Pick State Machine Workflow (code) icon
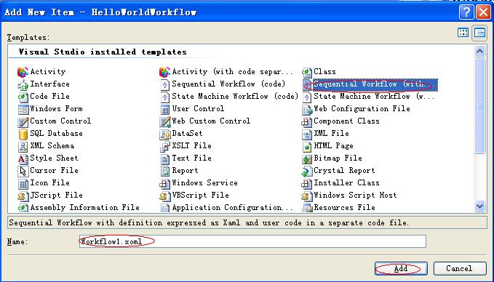 pyautogui.click(x=164, y=97)
